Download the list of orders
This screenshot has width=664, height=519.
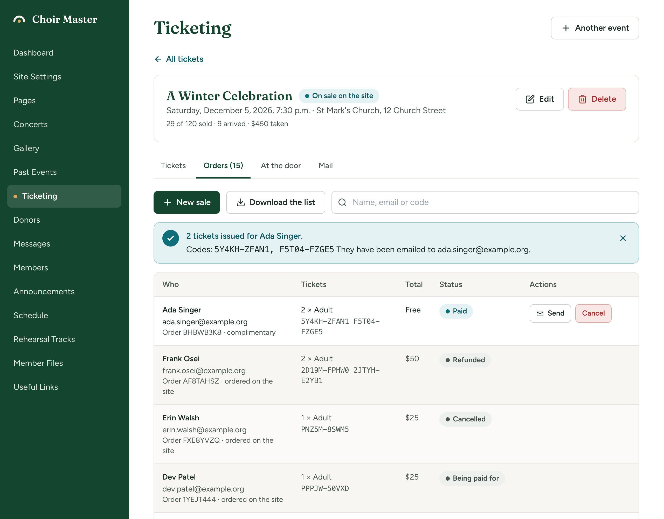pyautogui.click(x=275, y=202)
